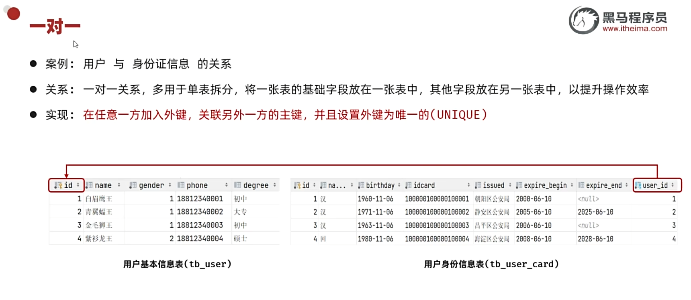Select phone cell 18812340003

click(200, 225)
